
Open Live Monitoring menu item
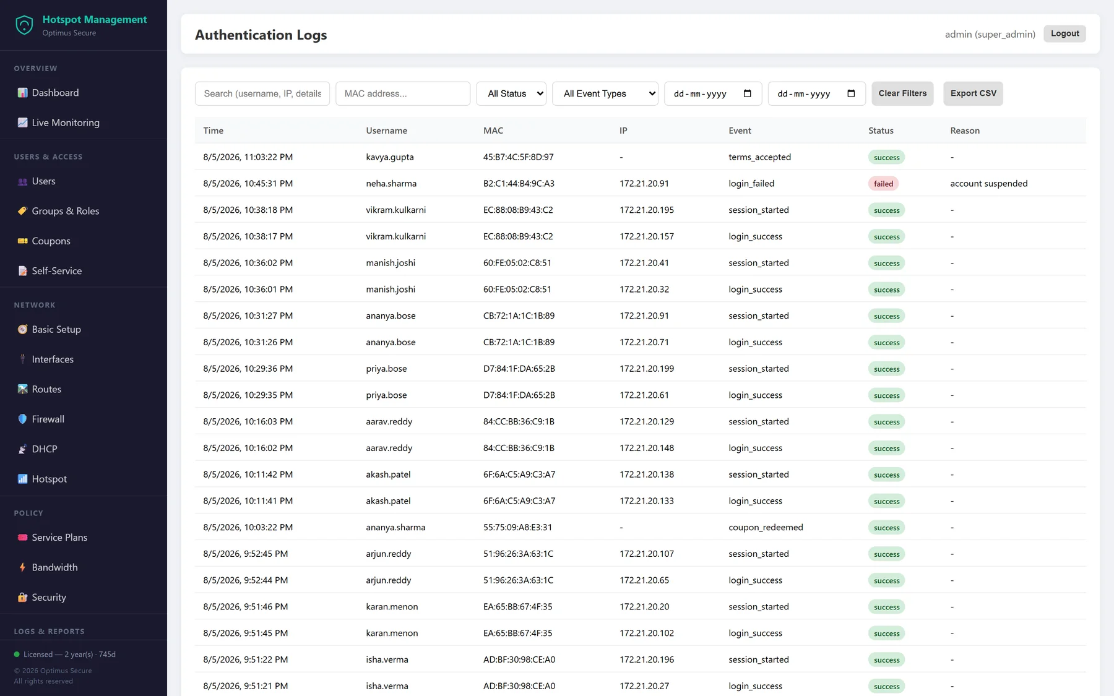point(66,122)
